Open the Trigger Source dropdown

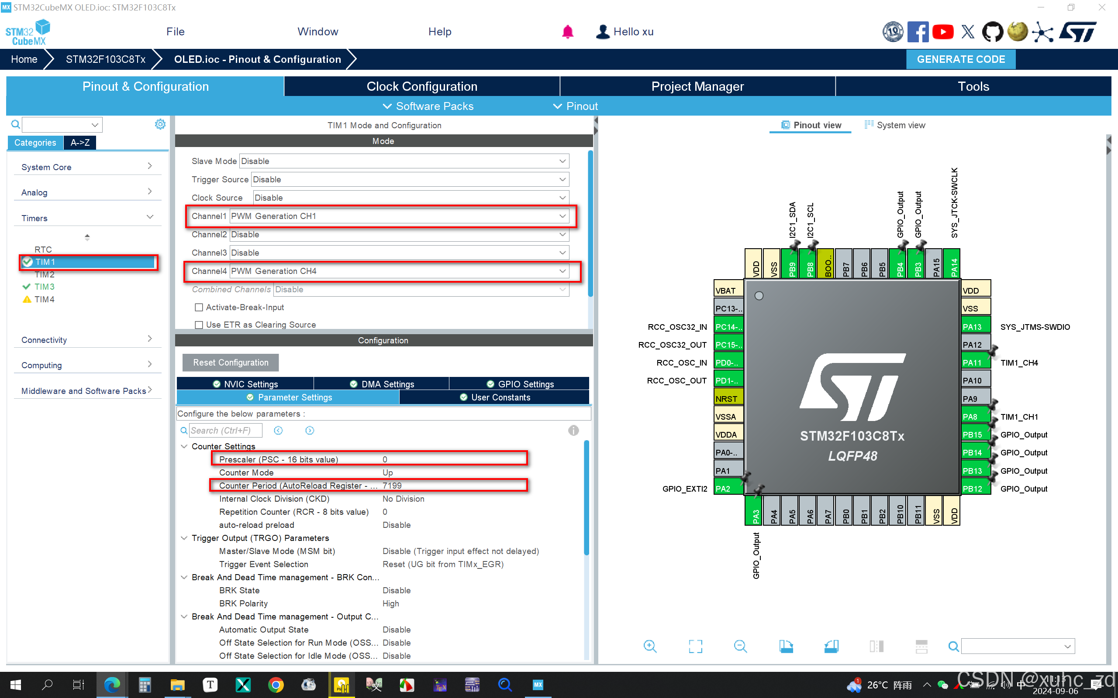[410, 179]
